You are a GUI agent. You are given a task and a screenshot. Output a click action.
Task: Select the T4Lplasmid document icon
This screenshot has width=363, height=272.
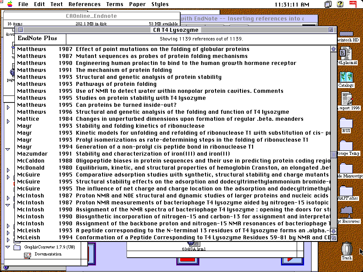coord(346,53)
